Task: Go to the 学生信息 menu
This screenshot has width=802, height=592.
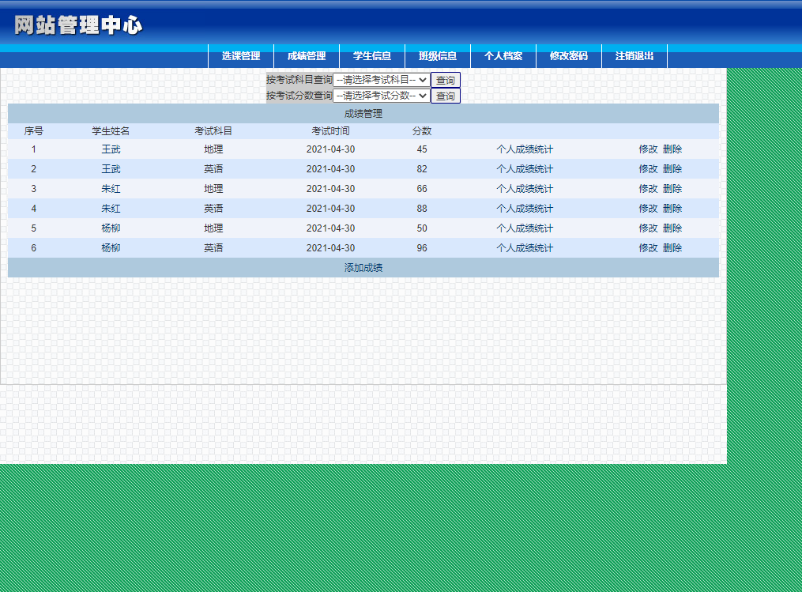Action: tap(372, 56)
